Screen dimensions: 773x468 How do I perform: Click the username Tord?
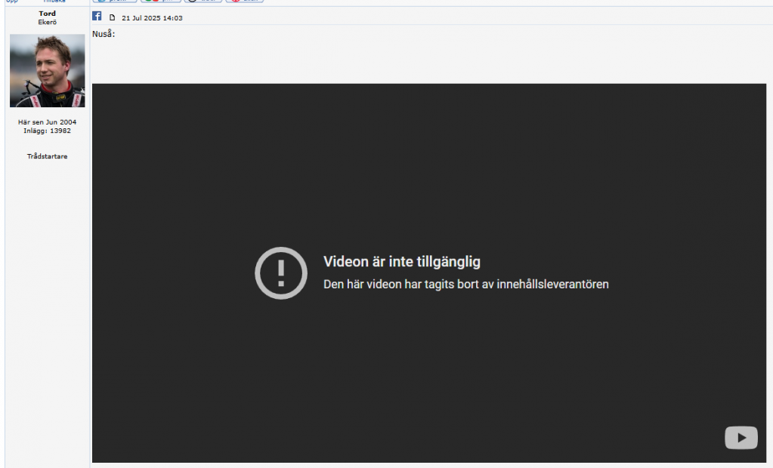48,14
